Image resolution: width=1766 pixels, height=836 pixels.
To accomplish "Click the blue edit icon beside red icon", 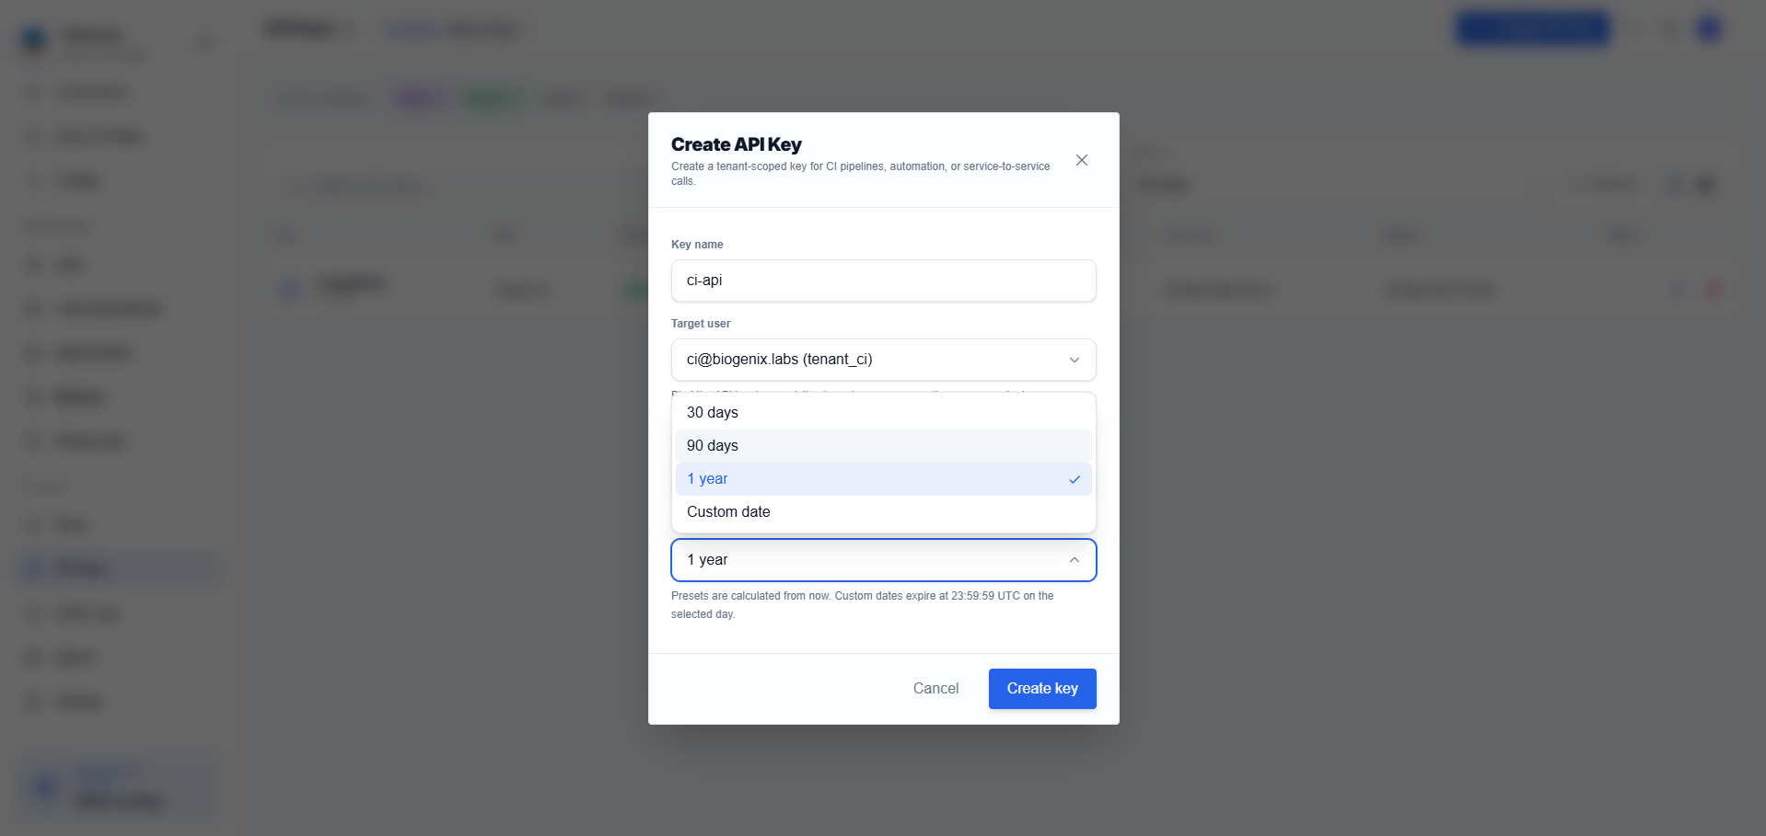I will point(1679,290).
